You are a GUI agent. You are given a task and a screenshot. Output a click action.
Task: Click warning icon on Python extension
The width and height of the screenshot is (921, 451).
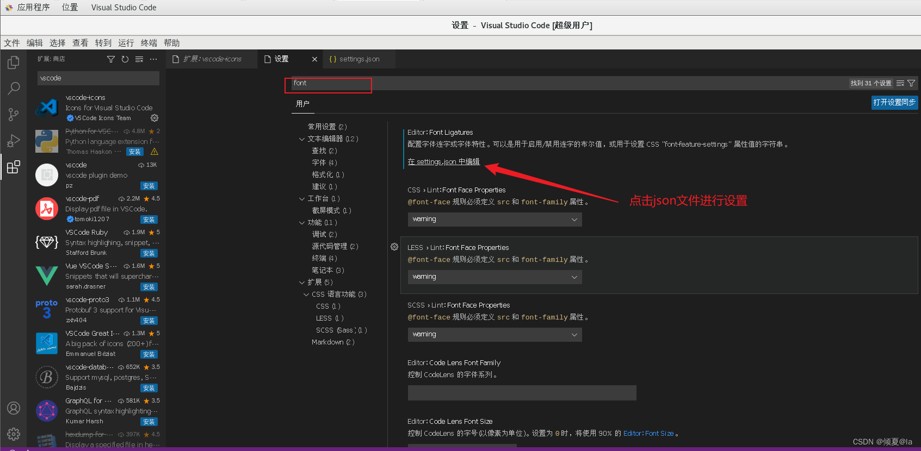[154, 152]
